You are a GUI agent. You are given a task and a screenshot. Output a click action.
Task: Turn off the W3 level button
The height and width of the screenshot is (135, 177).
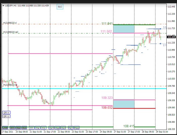24,128
